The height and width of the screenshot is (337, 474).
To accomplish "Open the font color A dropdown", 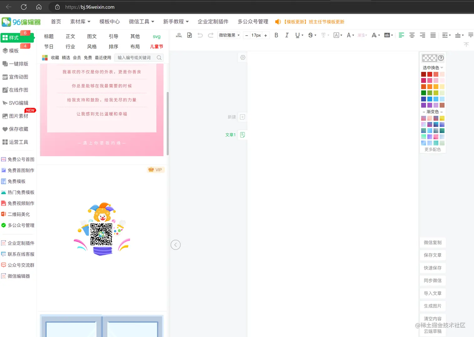I will click(350, 35).
